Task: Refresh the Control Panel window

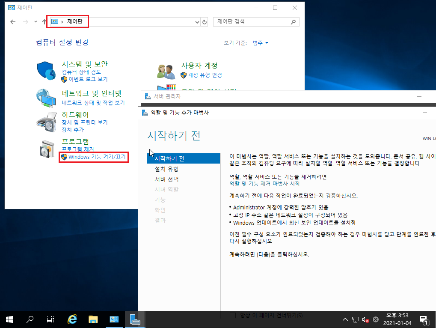Action: click(x=205, y=22)
